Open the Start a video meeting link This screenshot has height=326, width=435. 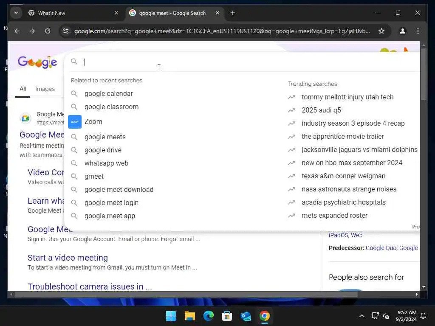tap(68, 258)
